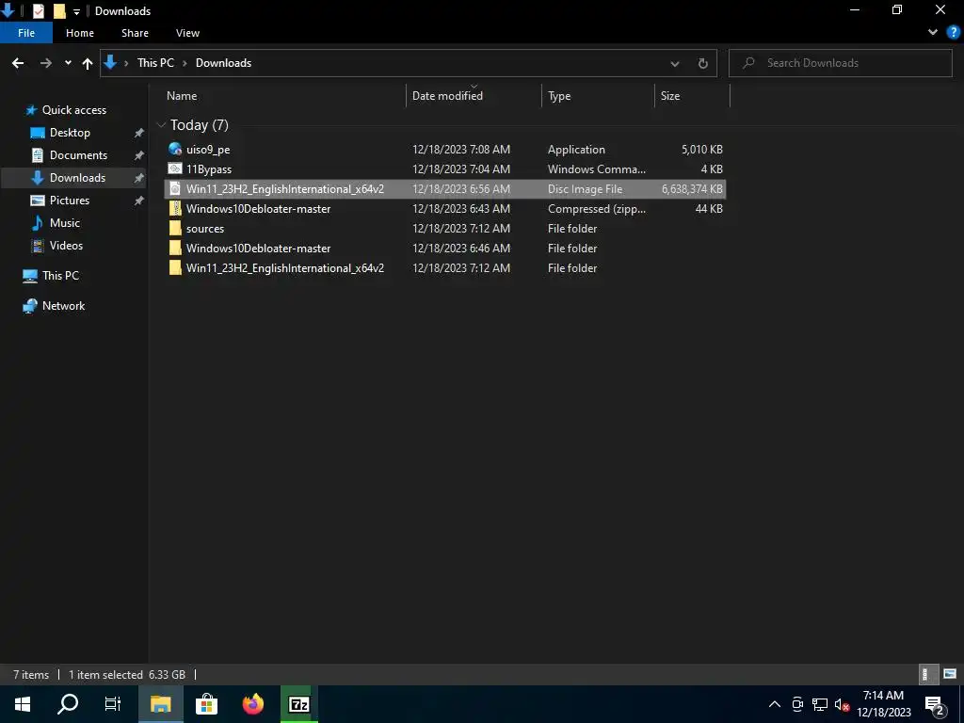Click the pin icon beside Pictures
Image resolution: width=964 pixels, height=723 pixels.
point(139,201)
